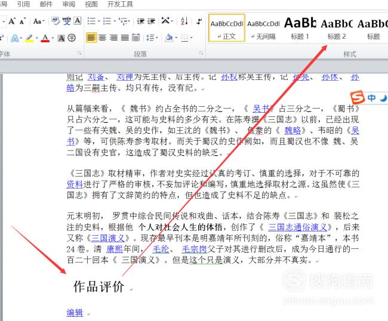
Task: Follow the 毛宗岗 hyperlink
Action: (194, 249)
